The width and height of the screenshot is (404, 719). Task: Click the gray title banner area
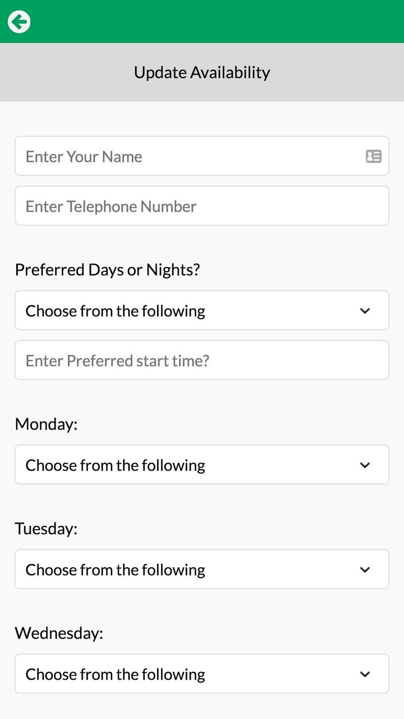[337, 72]
